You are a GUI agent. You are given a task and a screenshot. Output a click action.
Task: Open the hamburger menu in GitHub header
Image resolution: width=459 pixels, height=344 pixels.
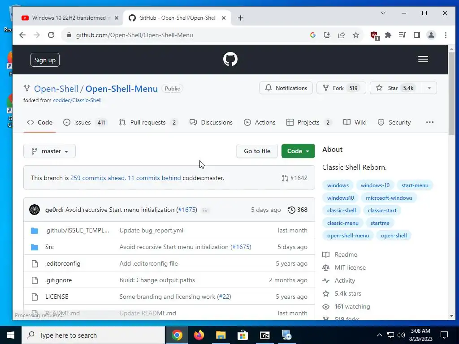(x=423, y=60)
